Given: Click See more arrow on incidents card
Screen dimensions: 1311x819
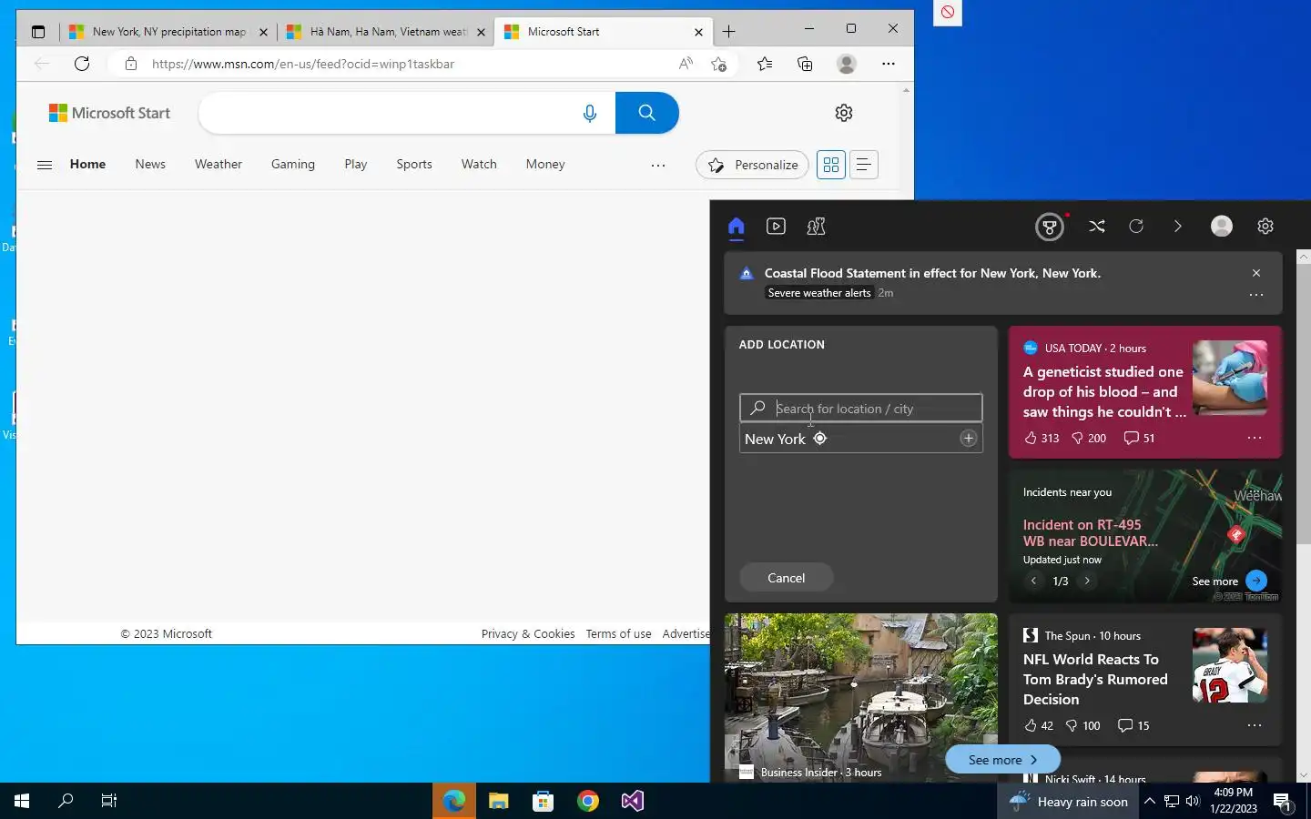Looking at the screenshot, I should (1256, 581).
